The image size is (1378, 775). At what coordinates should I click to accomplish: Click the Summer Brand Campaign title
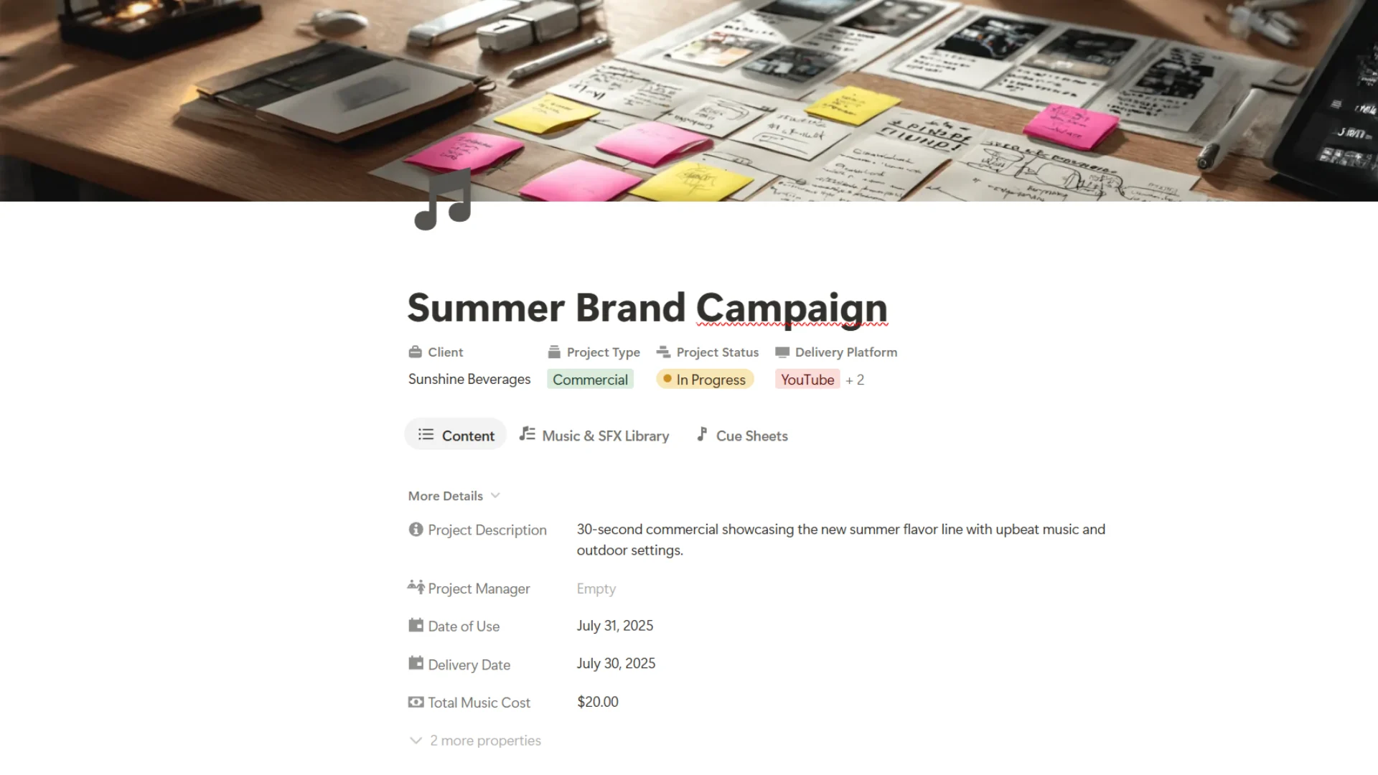(647, 307)
